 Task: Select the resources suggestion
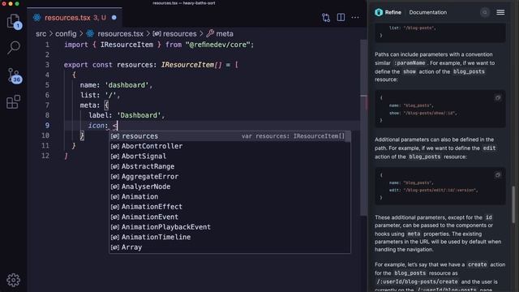(229, 136)
